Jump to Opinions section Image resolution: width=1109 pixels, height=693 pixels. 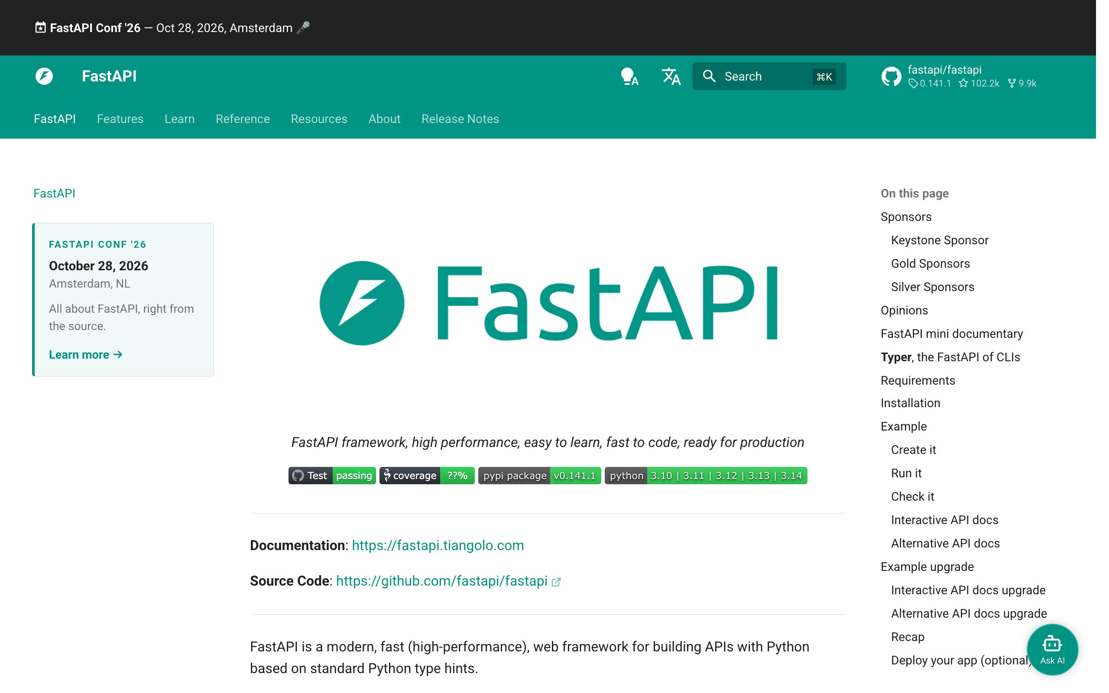[904, 310]
